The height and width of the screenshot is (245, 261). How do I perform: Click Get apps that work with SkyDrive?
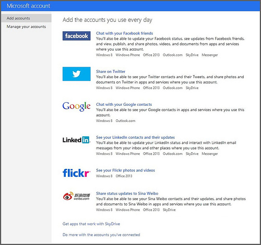click(x=91, y=224)
